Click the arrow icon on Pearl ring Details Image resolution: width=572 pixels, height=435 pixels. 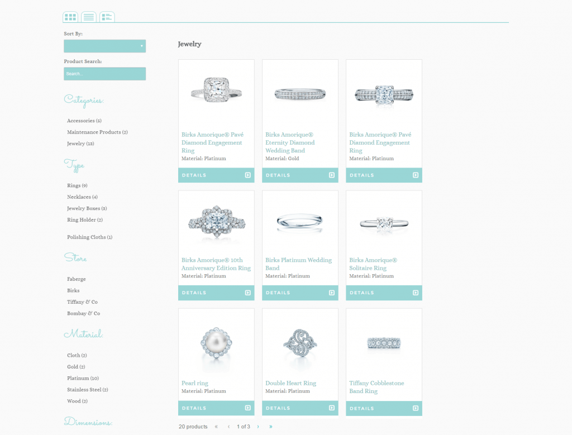tap(248, 408)
